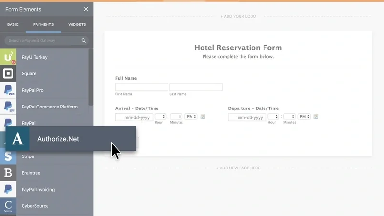Choose Stripe gateway label
Viewport: 384px width, 216px height.
point(27,156)
